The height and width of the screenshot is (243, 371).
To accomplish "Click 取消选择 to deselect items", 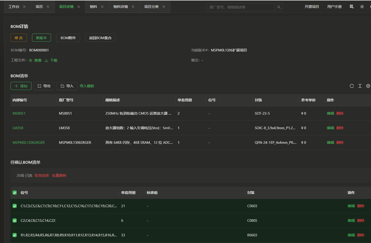I will (x=42, y=175).
